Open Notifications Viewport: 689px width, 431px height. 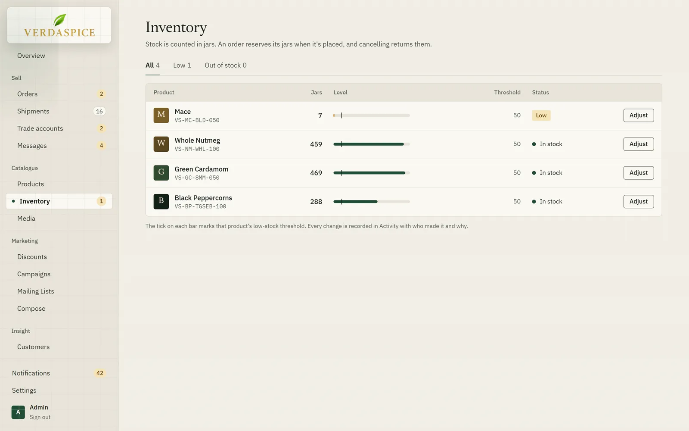click(x=59, y=373)
